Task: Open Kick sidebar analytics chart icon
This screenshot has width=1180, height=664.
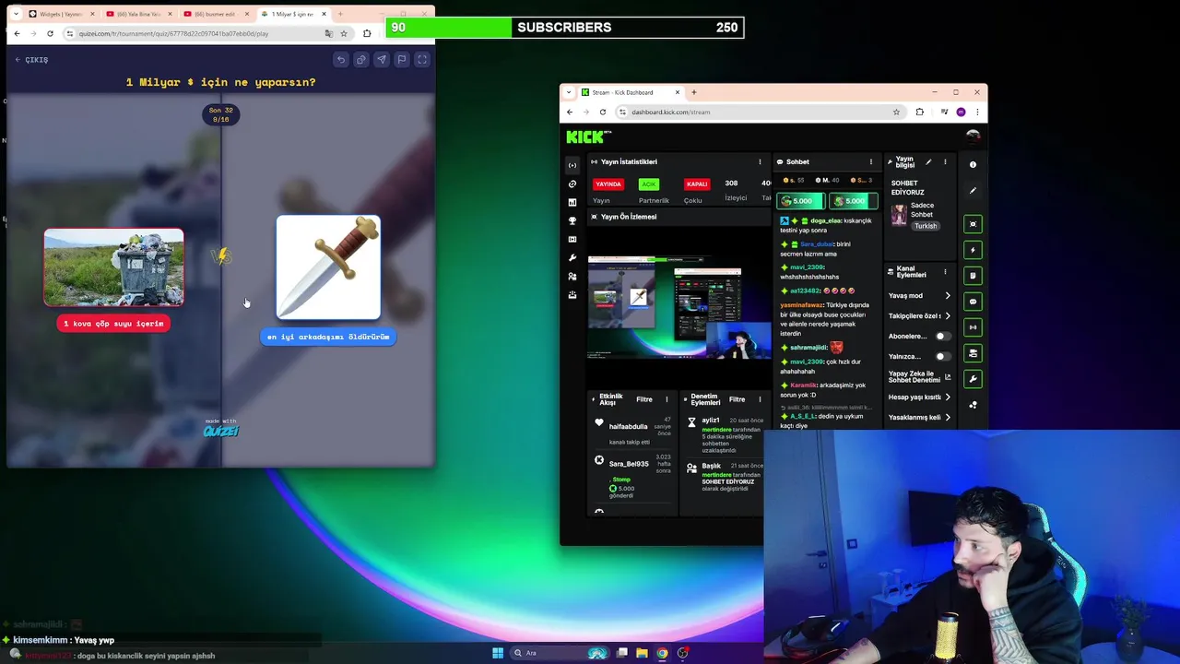Action: point(572,202)
